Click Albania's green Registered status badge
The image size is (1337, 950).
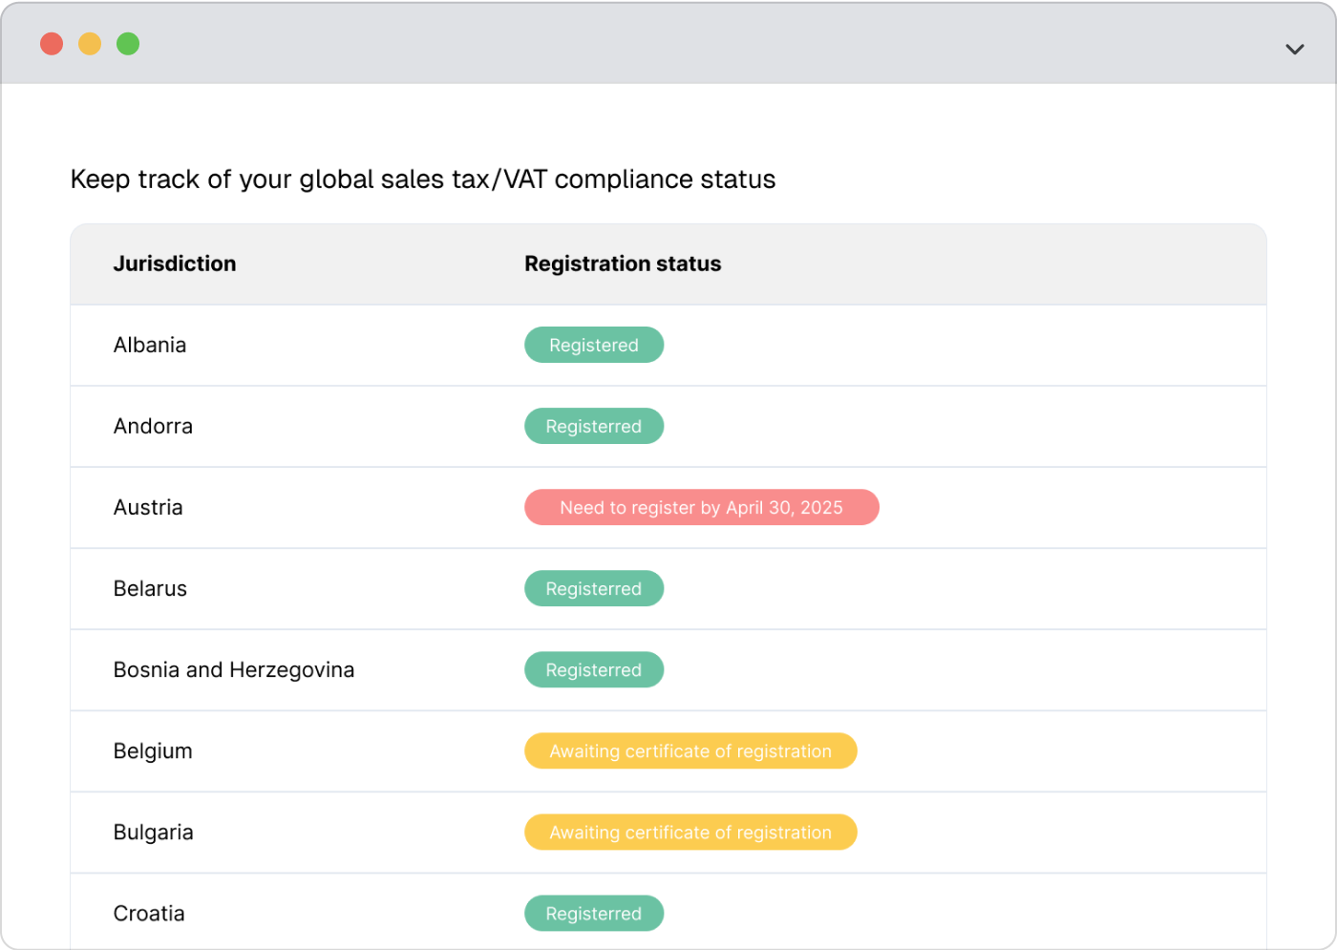[594, 345]
